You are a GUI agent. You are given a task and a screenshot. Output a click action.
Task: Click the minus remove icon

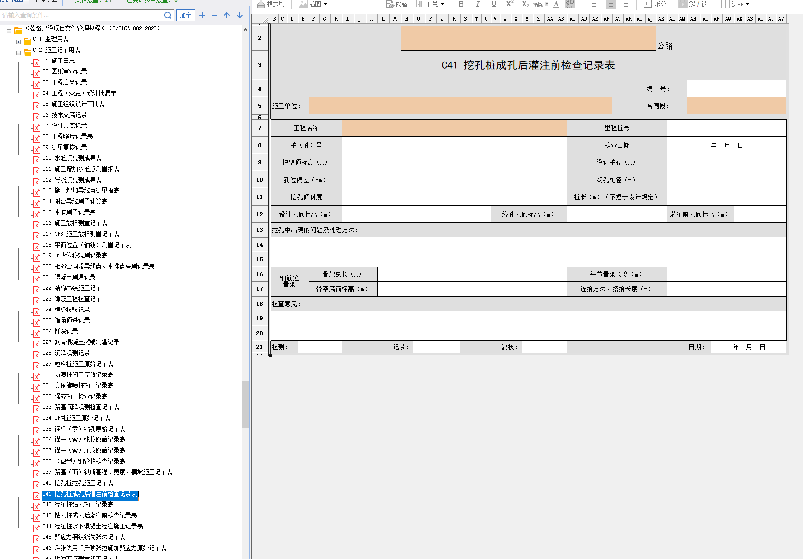point(215,15)
